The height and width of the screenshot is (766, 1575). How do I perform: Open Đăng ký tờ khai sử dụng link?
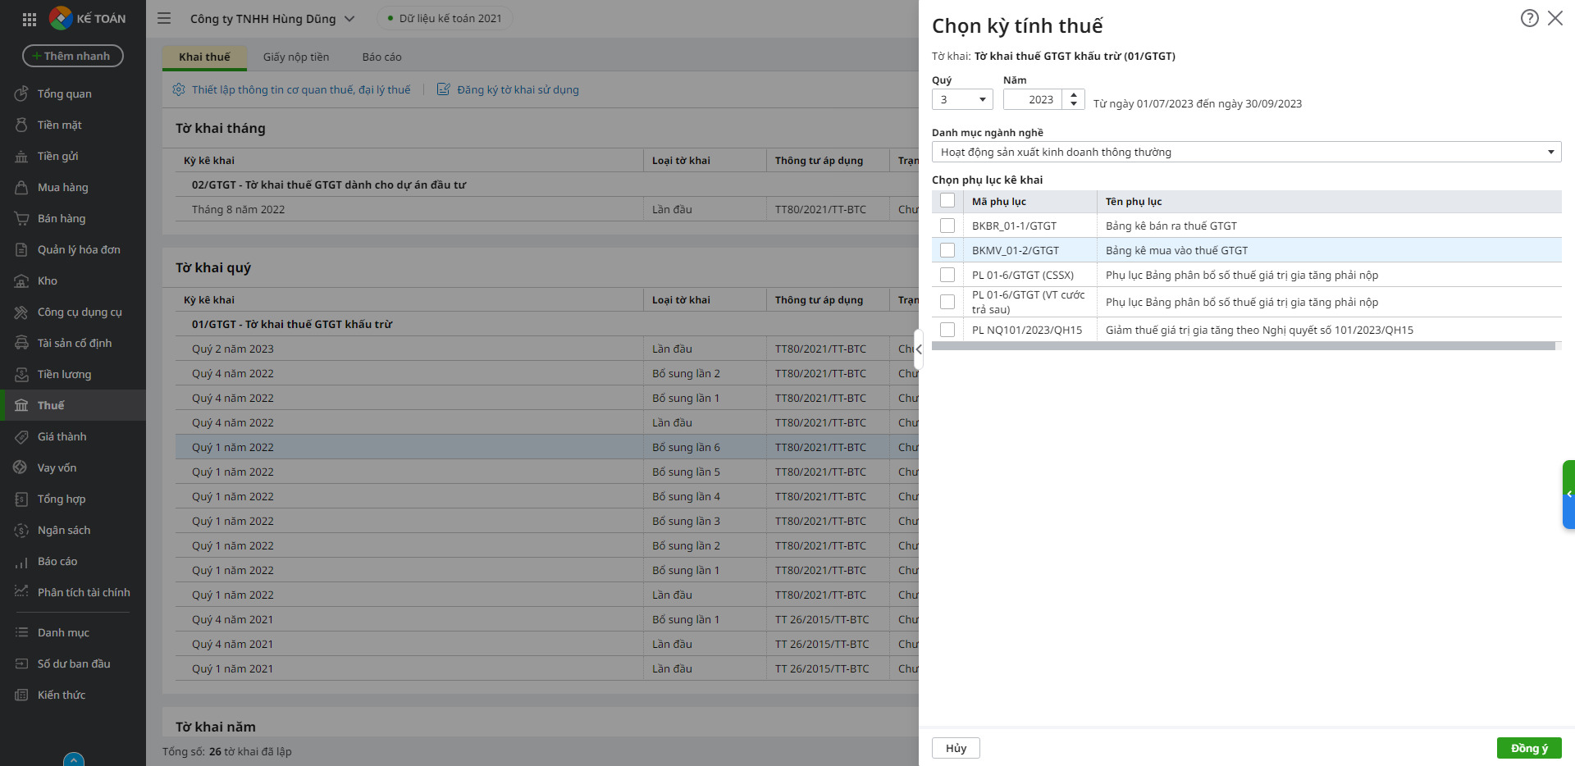(508, 89)
